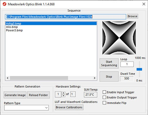Select mlo.bmp in the sequence list

(51, 27)
